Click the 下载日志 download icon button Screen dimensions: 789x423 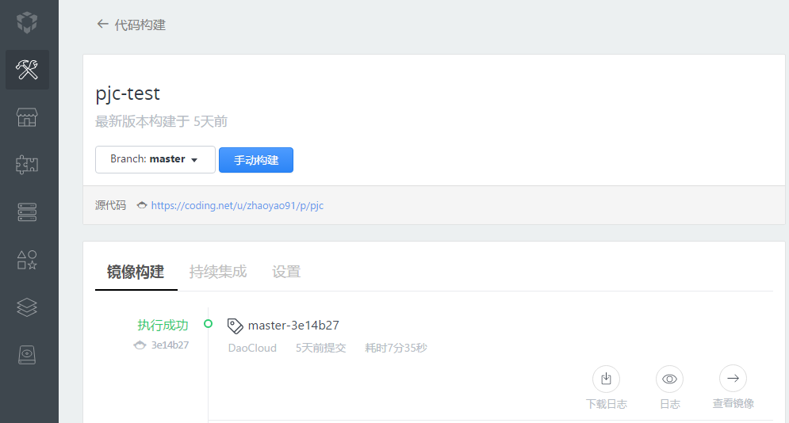point(606,379)
